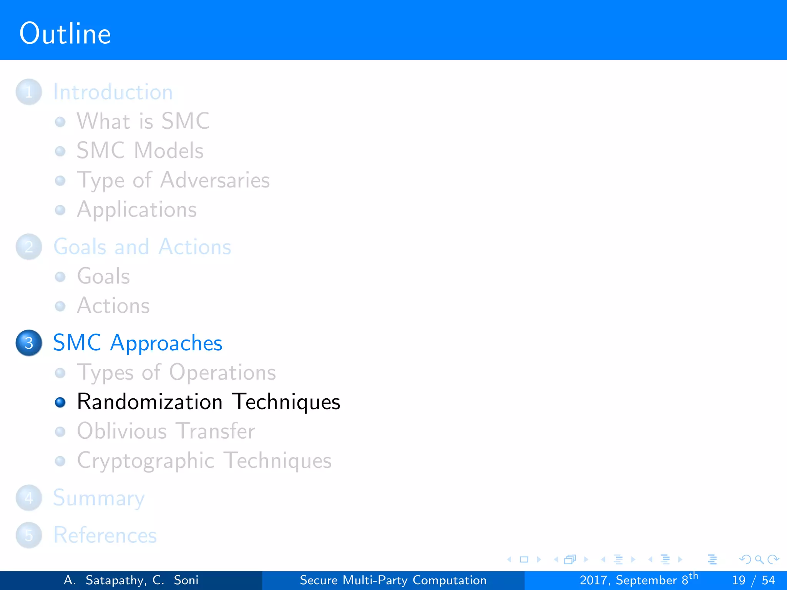Jump to the Introduction section
Image resolution: width=787 pixels, height=590 pixels.
click(113, 92)
